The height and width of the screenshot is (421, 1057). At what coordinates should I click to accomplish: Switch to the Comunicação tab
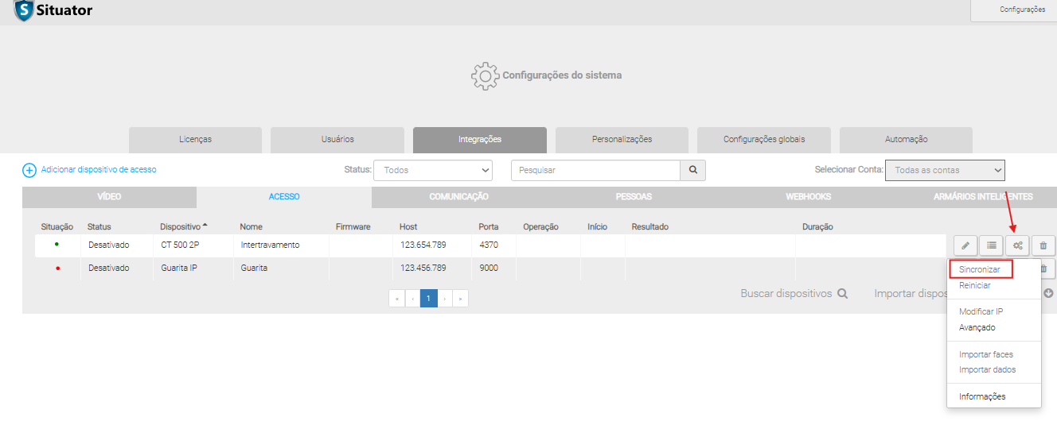click(458, 197)
